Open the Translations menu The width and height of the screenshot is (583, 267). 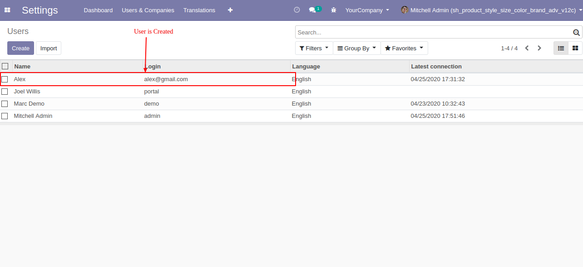point(199,10)
